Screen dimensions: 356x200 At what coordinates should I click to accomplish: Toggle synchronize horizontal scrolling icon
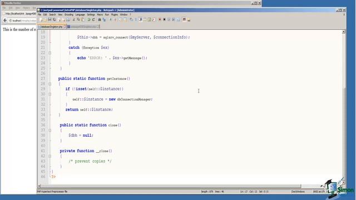(x=125, y=20)
